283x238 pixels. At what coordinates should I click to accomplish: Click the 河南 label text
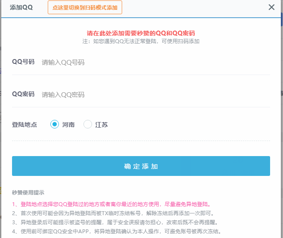tap(68, 125)
